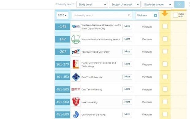The height and width of the screenshot is (119, 190).
Task: Open Can Tho University link
Action: coord(92,77)
